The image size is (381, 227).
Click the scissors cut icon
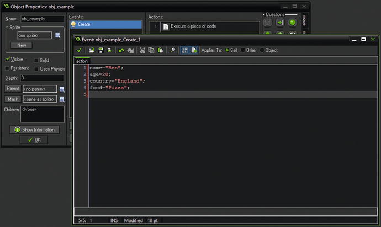click(142, 50)
